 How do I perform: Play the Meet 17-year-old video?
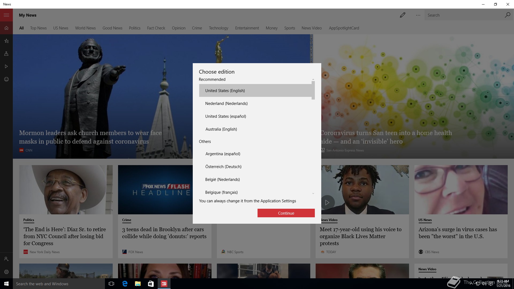coord(327,203)
